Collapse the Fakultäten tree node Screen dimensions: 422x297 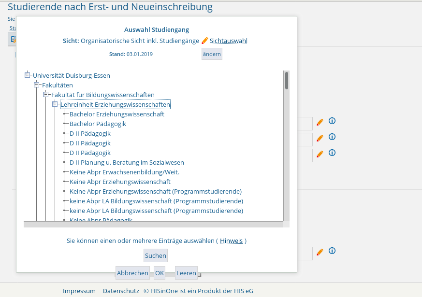pos(37,85)
